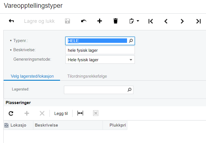Add a new record with top plus icon
The width and height of the screenshot is (206, 143).
point(100,21)
